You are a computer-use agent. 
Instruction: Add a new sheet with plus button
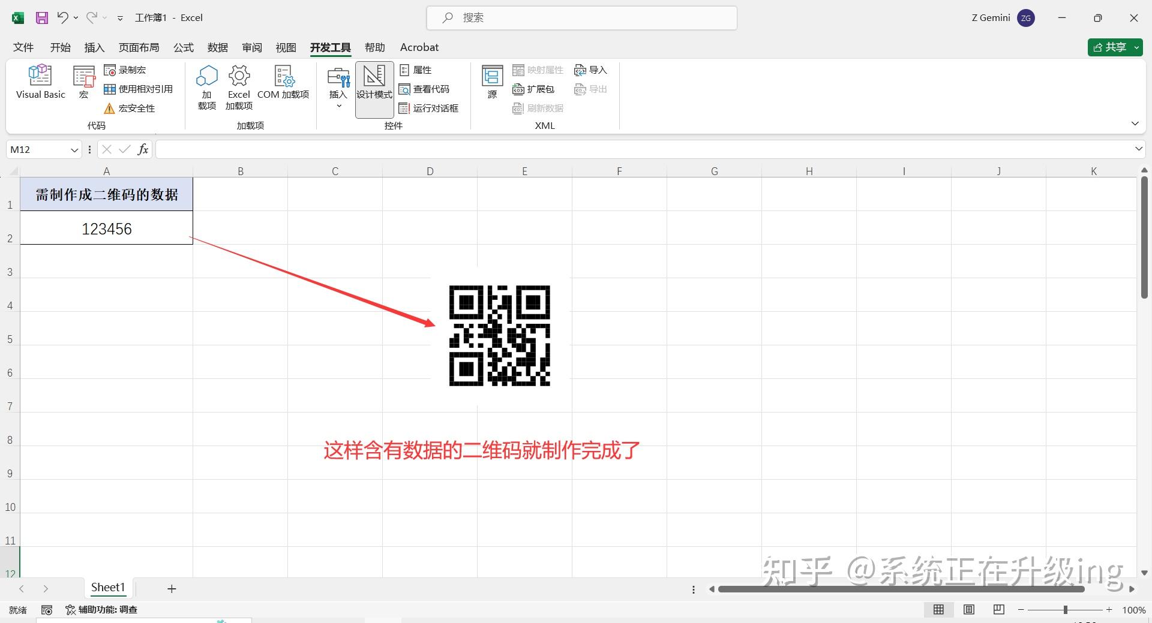click(x=172, y=589)
